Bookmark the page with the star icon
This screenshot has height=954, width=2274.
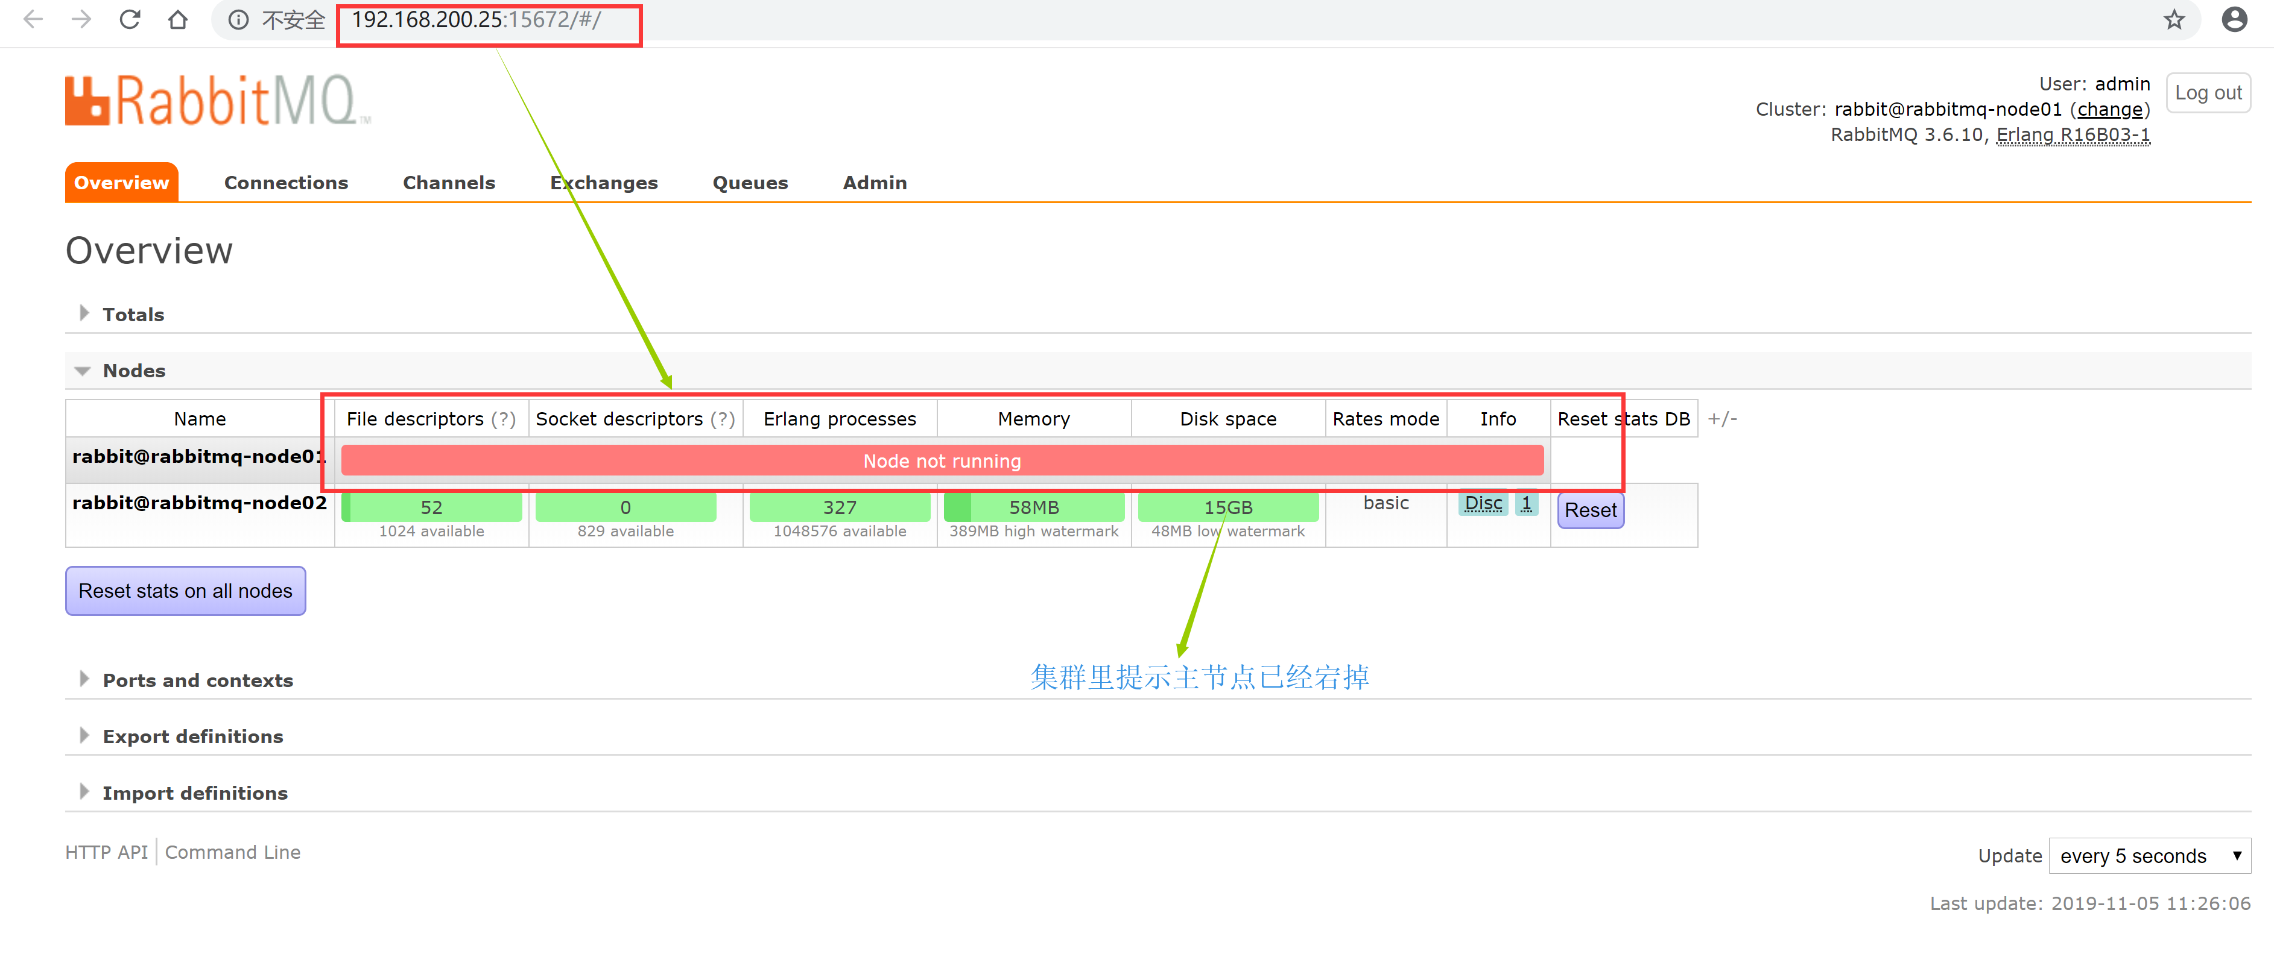pos(2173,19)
